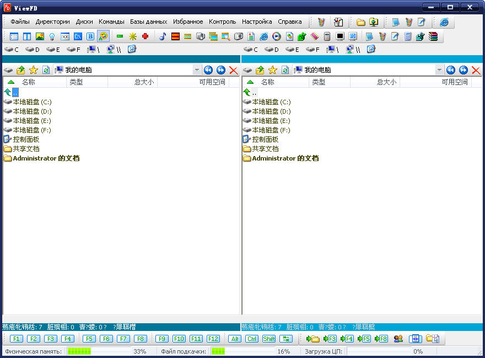Toggle the Alt modifier button

coord(235,339)
